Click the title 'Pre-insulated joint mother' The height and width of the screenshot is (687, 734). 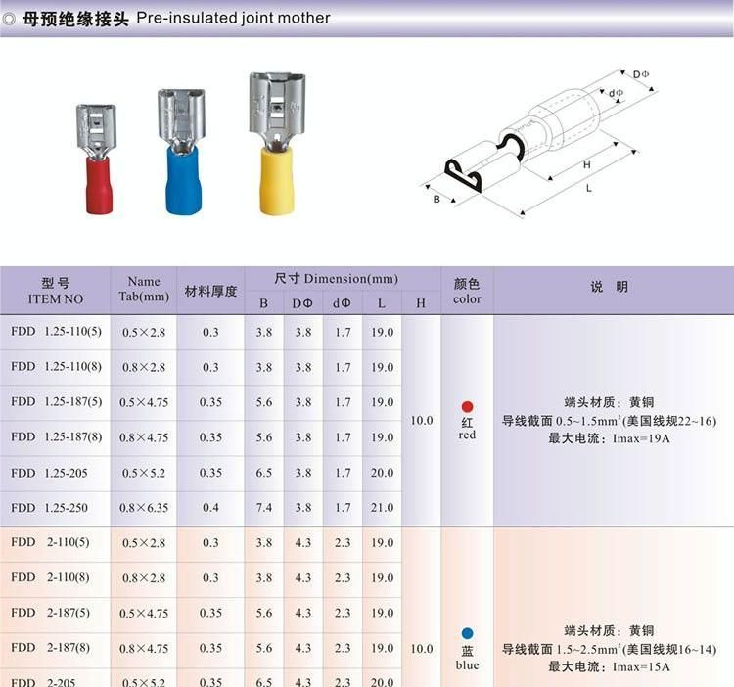coord(233,18)
